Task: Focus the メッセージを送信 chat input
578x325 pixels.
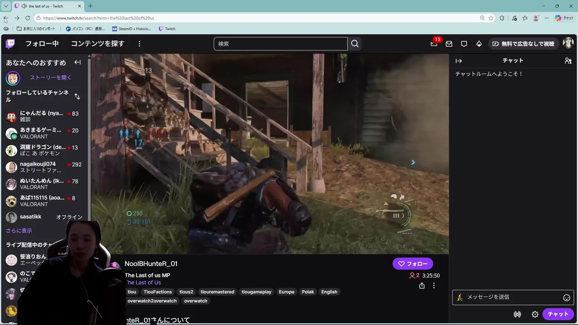Action: coord(513,297)
